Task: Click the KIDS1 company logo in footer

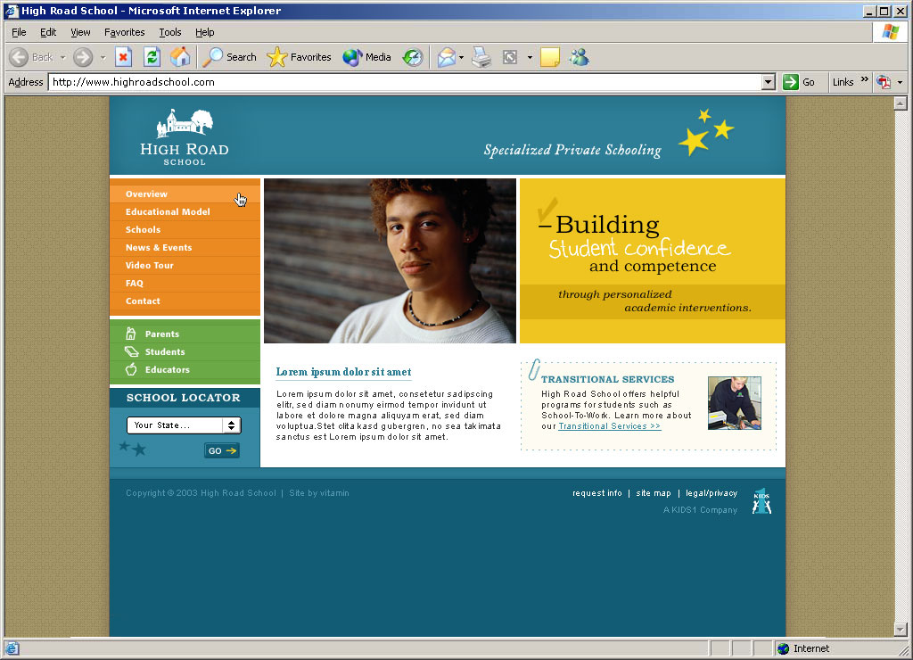Action: (761, 501)
